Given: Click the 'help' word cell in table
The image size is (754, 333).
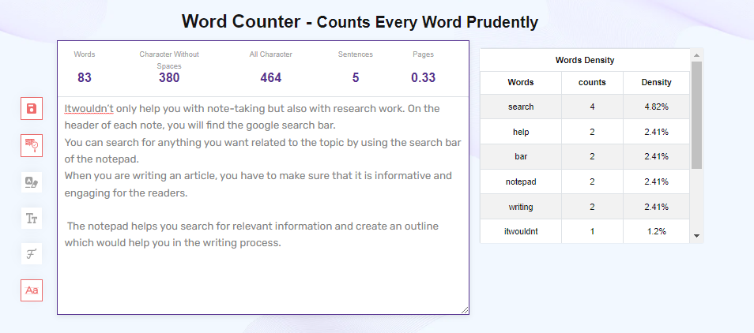Looking at the screenshot, I should point(521,132).
